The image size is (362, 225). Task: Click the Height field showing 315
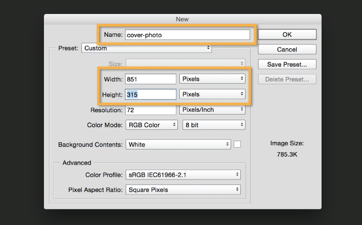coord(150,94)
